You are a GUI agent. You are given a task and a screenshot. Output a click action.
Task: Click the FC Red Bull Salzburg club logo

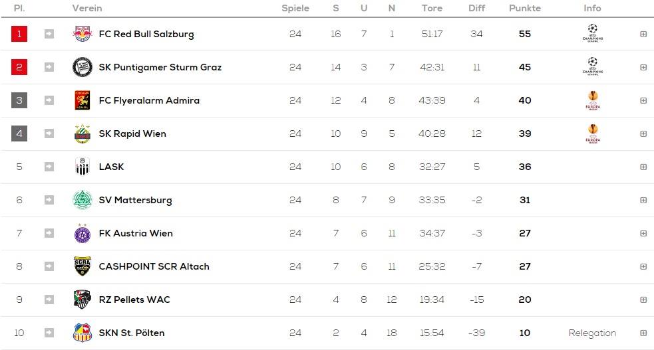coord(82,34)
